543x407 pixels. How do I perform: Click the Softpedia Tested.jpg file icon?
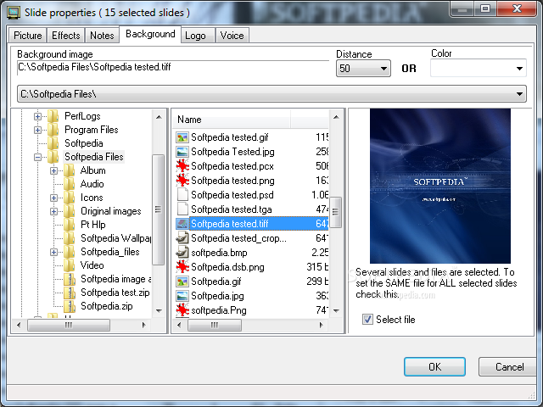coord(182,152)
